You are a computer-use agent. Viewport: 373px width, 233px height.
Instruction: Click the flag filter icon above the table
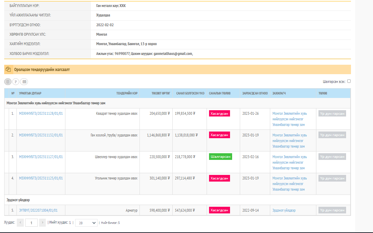pos(16,82)
